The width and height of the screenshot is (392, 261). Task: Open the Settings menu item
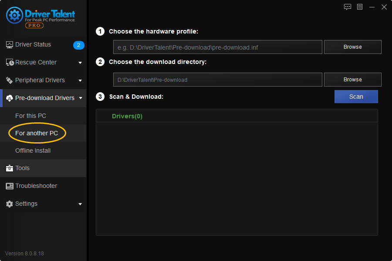(43, 204)
